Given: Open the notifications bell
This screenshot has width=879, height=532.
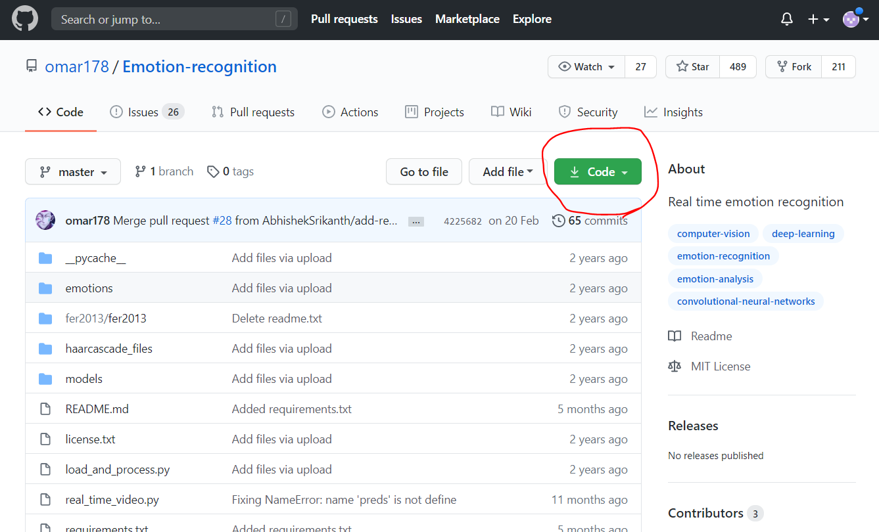Looking at the screenshot, I should [787, 20].
